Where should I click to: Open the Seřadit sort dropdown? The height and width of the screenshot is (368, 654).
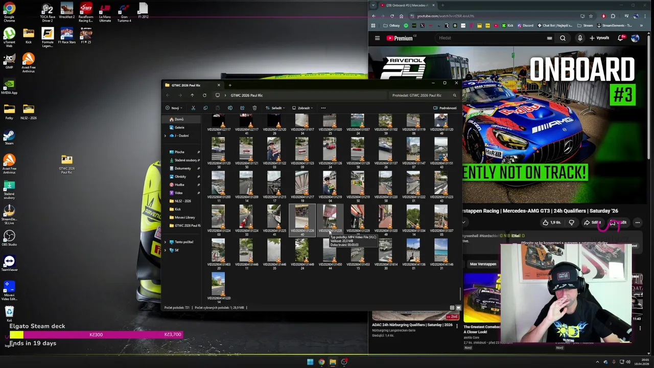pyautogui.click(x=275, y=108)
